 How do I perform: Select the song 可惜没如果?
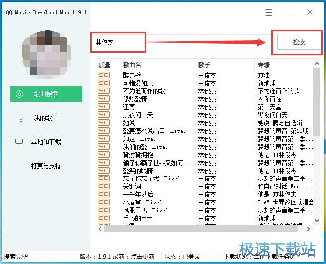pos(138,83)
